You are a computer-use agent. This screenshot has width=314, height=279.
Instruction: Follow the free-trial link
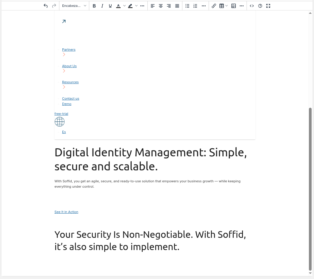point(61,114)
